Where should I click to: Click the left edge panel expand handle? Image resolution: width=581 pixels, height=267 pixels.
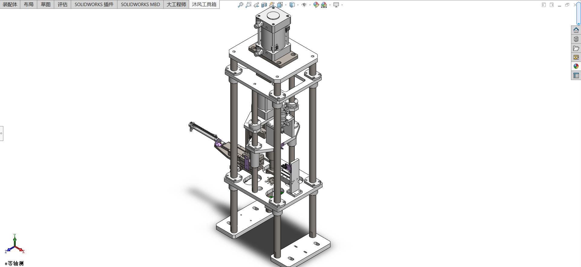pos(2,133)
